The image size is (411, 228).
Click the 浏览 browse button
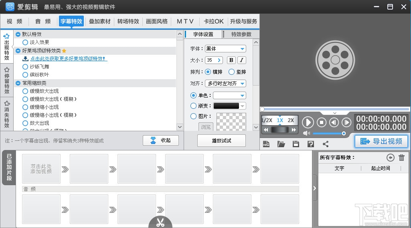(206, 127)
